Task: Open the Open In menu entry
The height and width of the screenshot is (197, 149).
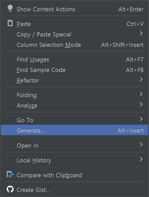Action: click(74, 146)
